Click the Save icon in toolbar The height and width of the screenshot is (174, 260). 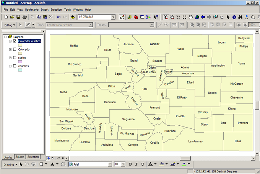click(x=18, y=17)
